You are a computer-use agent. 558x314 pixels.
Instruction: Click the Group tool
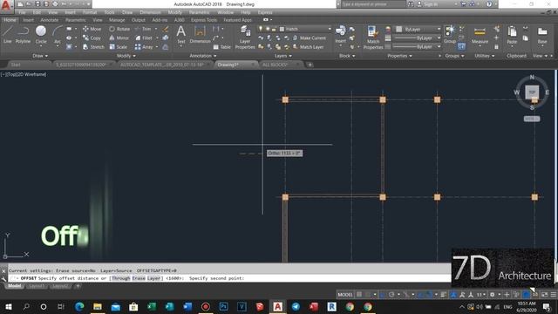tap(450, 35)
